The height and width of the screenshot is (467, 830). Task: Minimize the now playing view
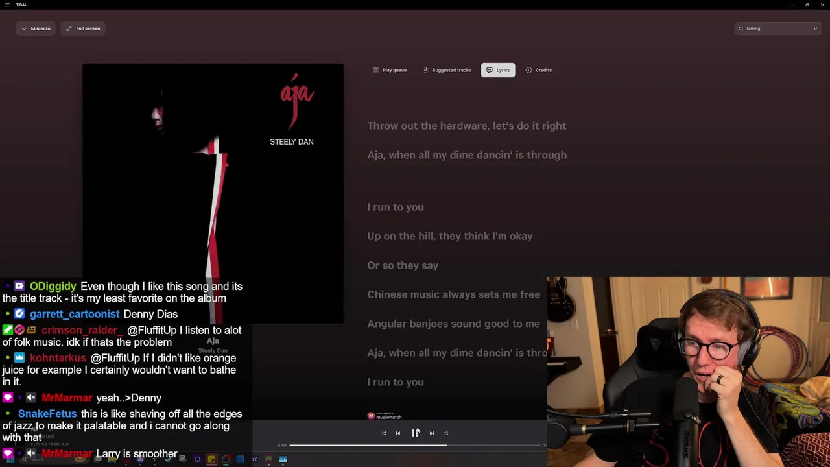36,29
